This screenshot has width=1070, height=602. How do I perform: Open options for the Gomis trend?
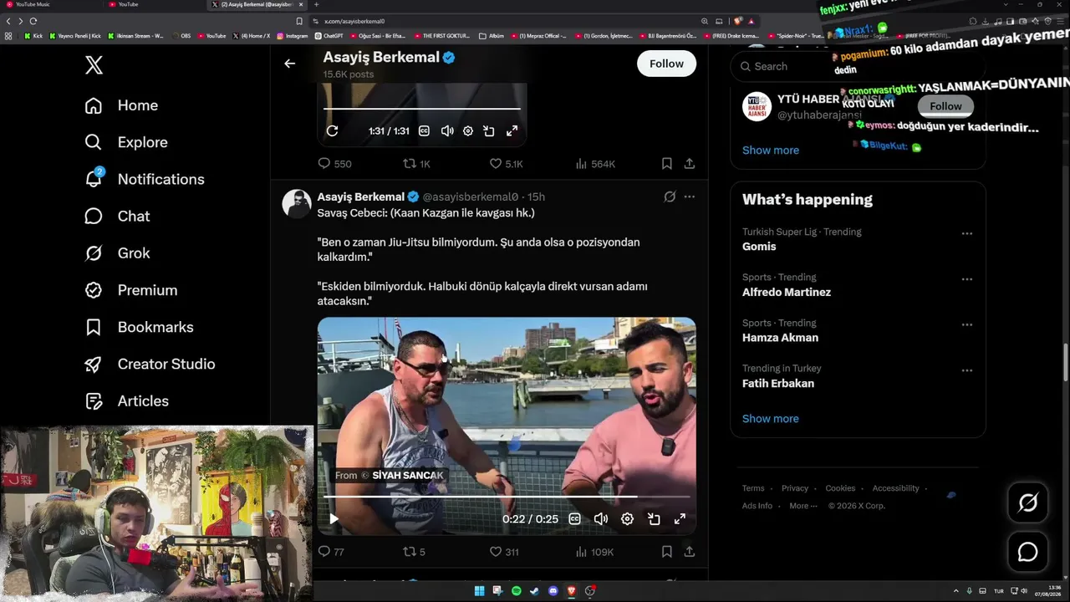click(x=966, y=234)
